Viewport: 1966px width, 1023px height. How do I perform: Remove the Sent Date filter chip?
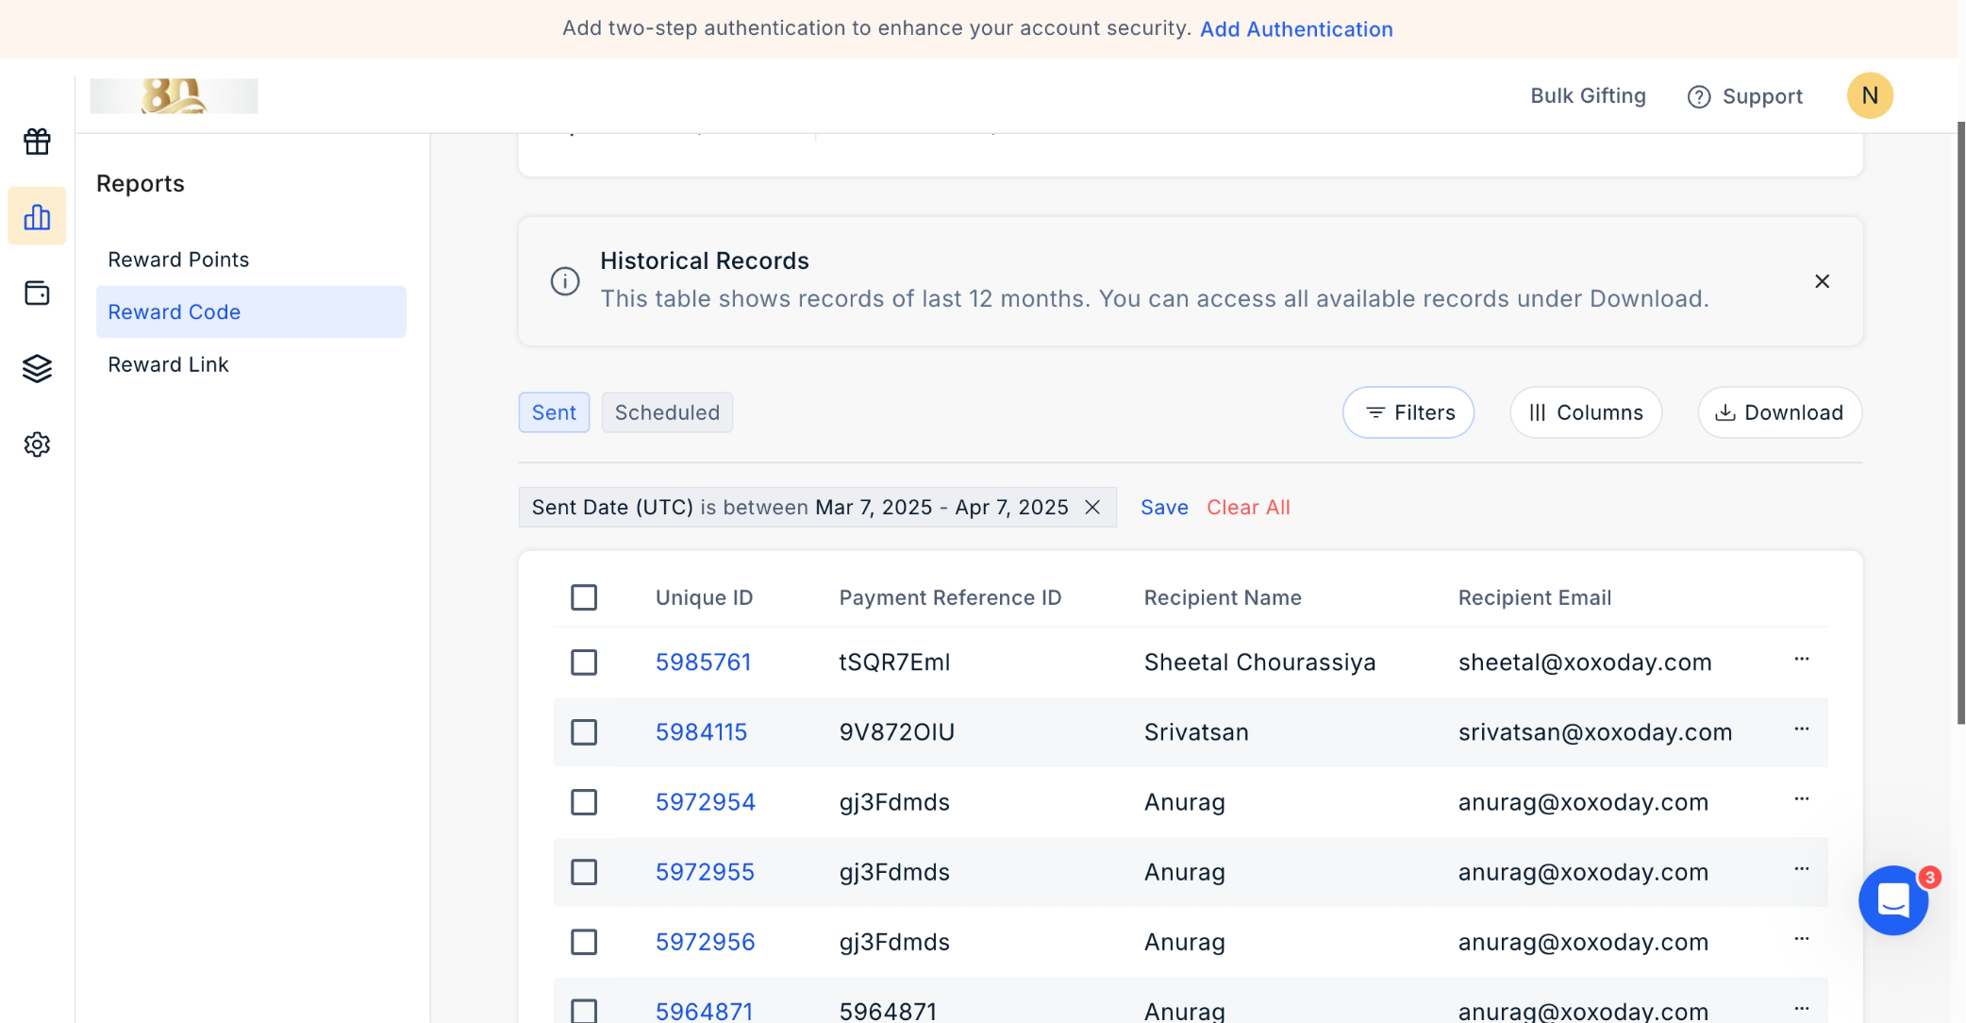[1092, 508]
